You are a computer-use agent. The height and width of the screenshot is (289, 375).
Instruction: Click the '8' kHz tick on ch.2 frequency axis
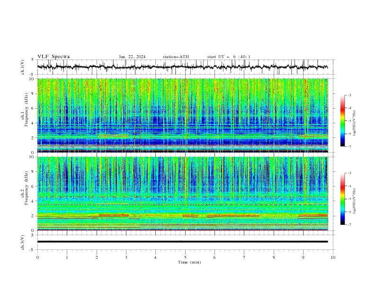click(x=33, y=171)
